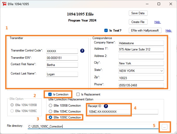Screen dimensions: 177x134
Task: Focus the Receipt ID text box
Action: click(122, 112)
